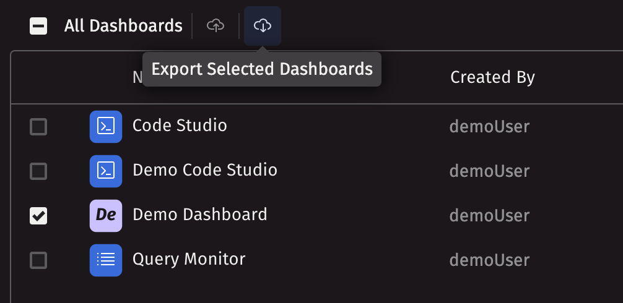
Task: Select the Demo Code Studio row checkbox
Action: click(38, 171)
